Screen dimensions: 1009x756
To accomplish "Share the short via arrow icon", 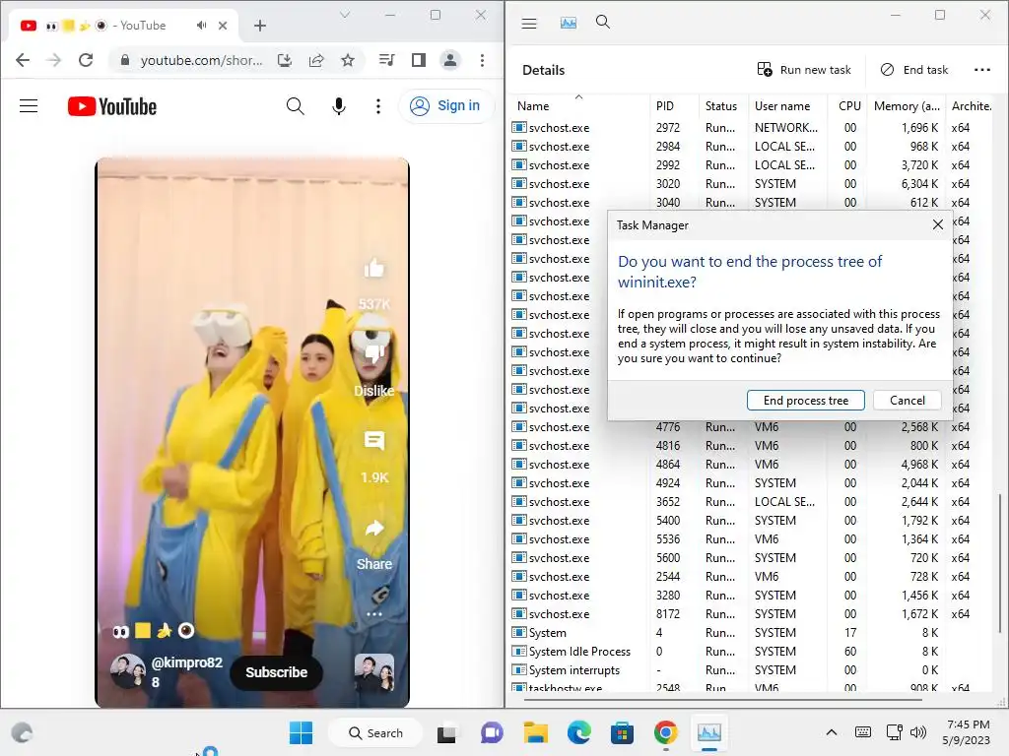I will [x=373, y=529].
